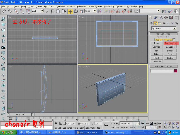The height and width of the screenshot is (135, 180).
Task: Open the selection filter All dropdown
Action: point(42,11)
